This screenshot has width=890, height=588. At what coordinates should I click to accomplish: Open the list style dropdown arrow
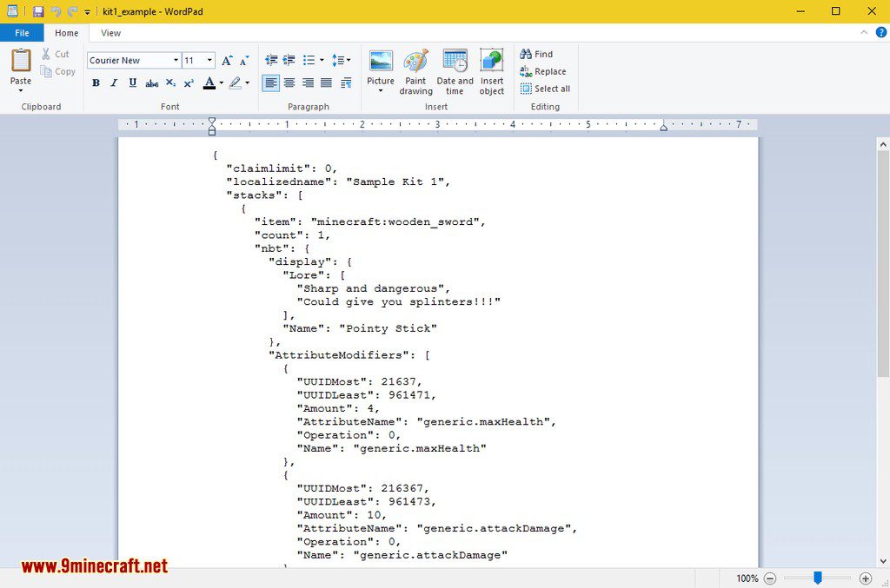pyautogui.click(x=322, y=60)
